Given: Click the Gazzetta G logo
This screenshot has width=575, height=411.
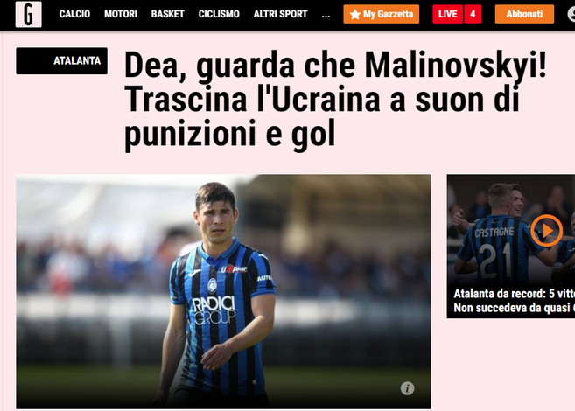Looking at the screenshot, I should [x=29, y=14].
